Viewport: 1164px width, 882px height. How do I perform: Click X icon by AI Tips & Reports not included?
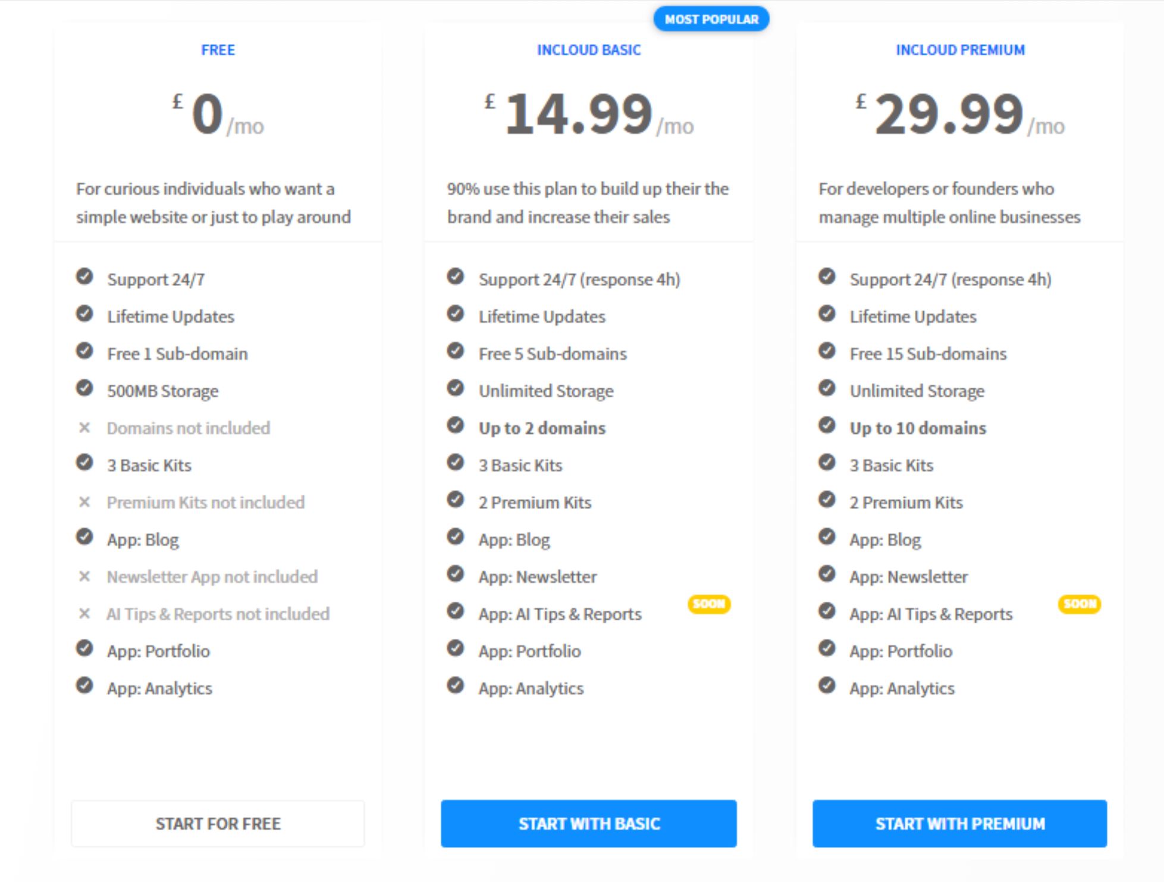(x=84, y=613)
